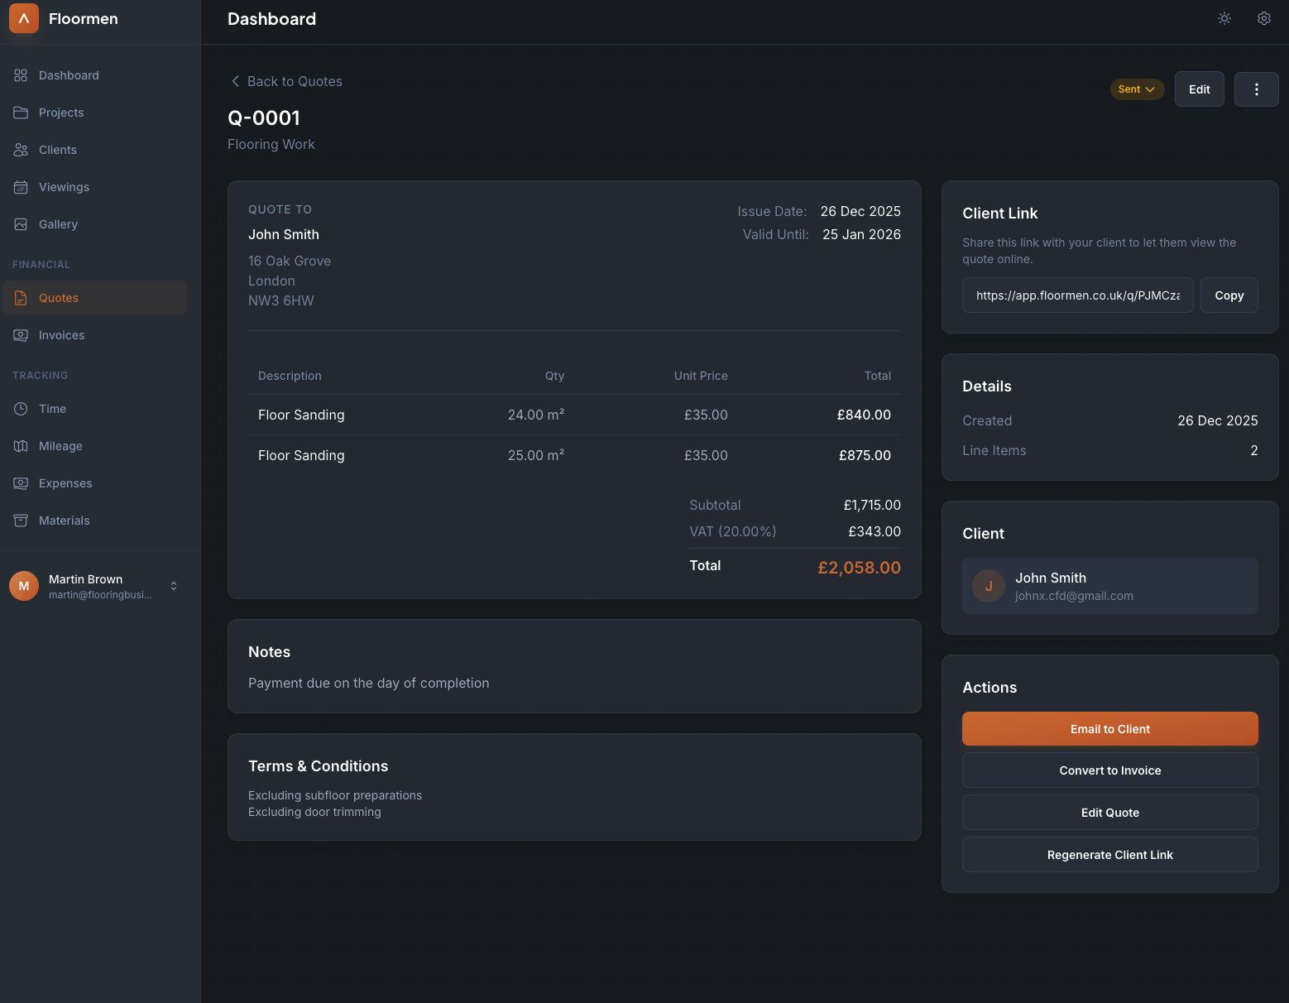This screenshot has width=1289, height=1003.
Task: Copy the client link
Action: 1229,295
